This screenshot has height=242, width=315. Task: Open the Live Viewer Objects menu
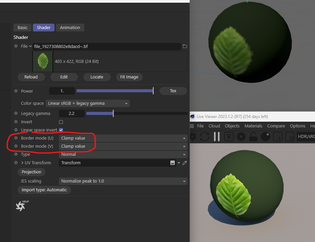click(x=232, y=126)
